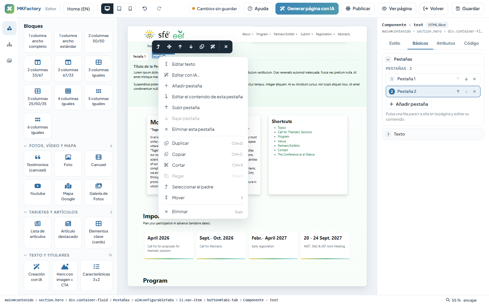
Task: Switch to the Atributos tab
Action: (x=446, y=43)
